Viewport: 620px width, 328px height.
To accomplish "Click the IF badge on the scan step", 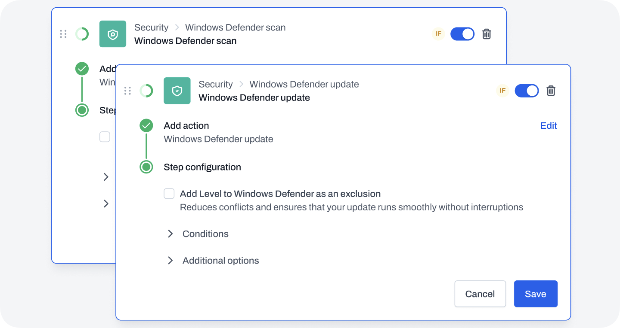I will point(438,33).
